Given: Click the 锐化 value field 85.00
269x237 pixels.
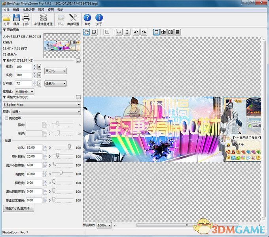Looking at the screenshot, I should 34,148.
